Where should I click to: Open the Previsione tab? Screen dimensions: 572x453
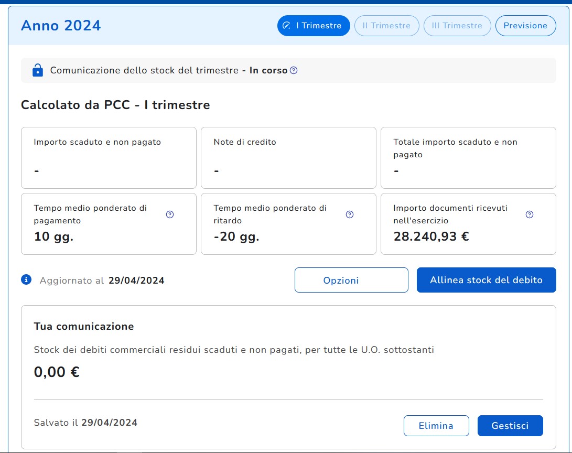point(525,26)
